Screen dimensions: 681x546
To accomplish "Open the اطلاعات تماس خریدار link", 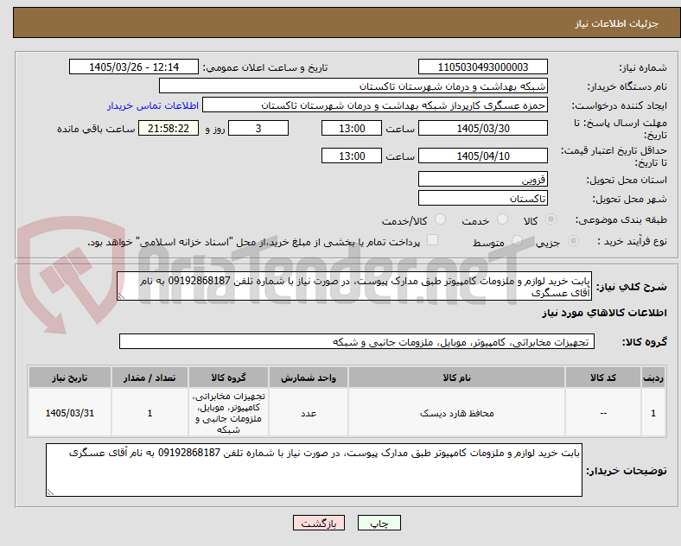I will click(x=153, y=105).
